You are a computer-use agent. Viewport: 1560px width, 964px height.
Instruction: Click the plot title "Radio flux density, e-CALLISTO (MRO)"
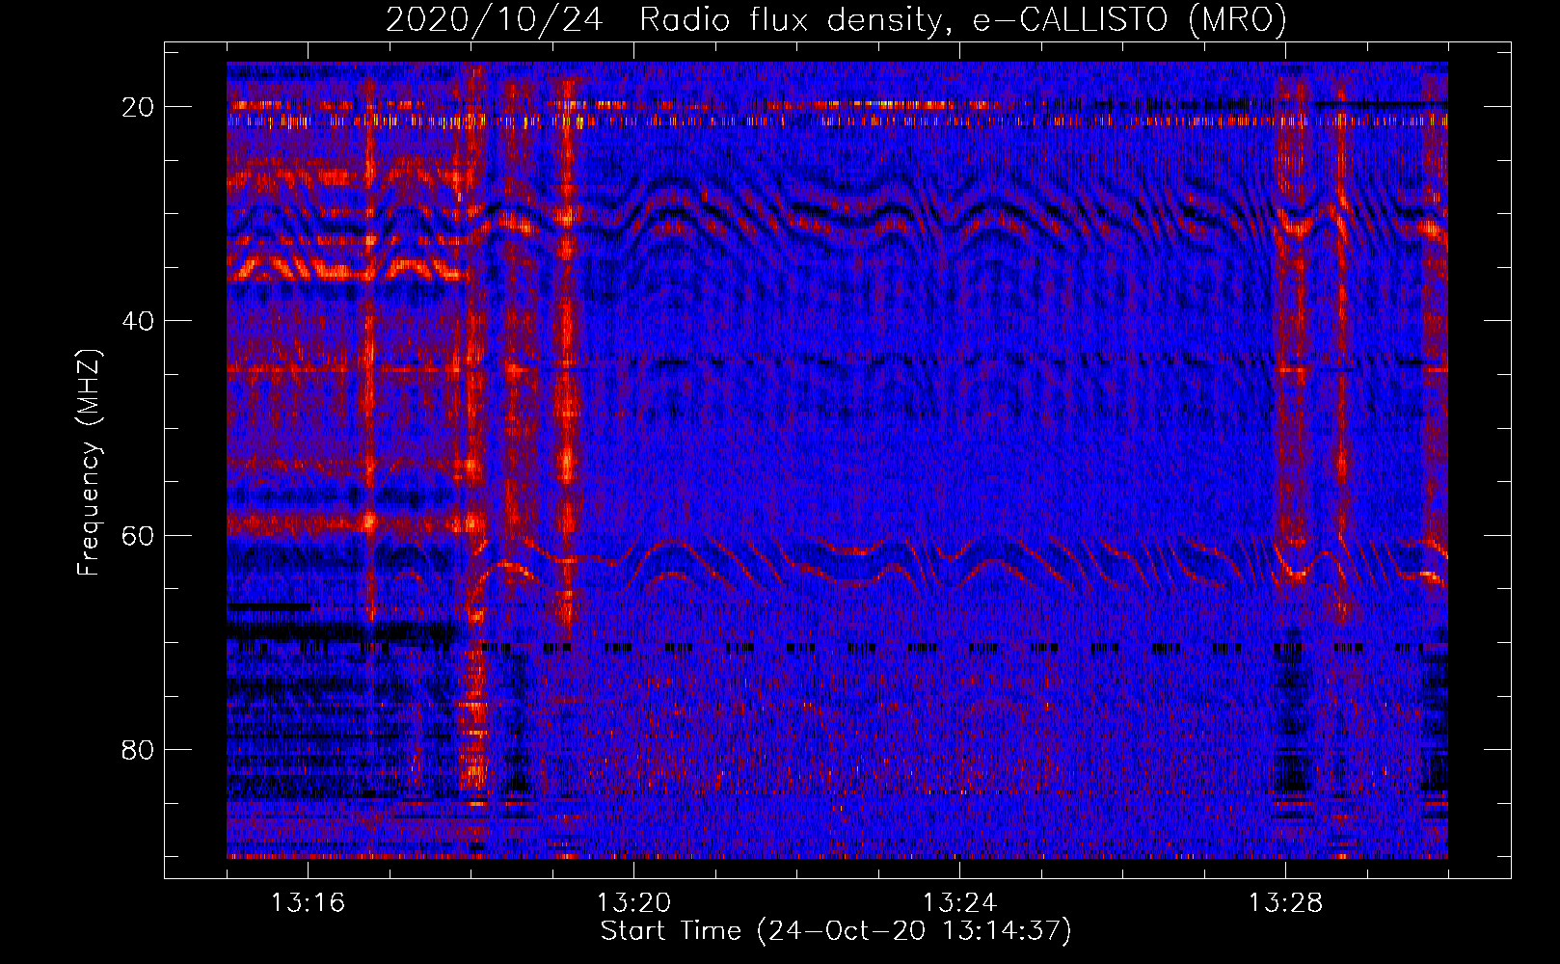[962, 19]
